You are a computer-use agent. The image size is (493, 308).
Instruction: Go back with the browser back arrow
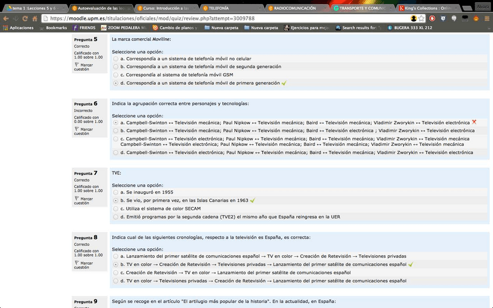6,18
